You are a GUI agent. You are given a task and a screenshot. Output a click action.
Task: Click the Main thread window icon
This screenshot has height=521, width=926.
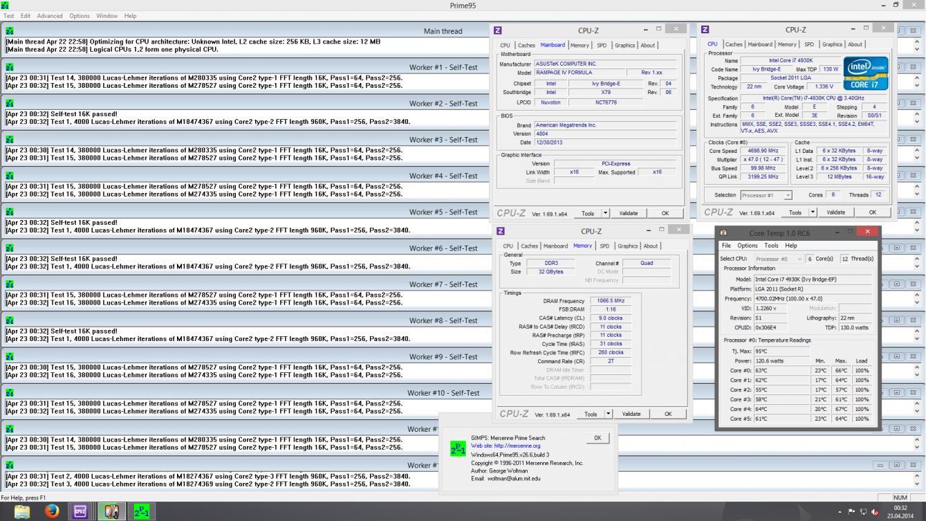point(10,31)
